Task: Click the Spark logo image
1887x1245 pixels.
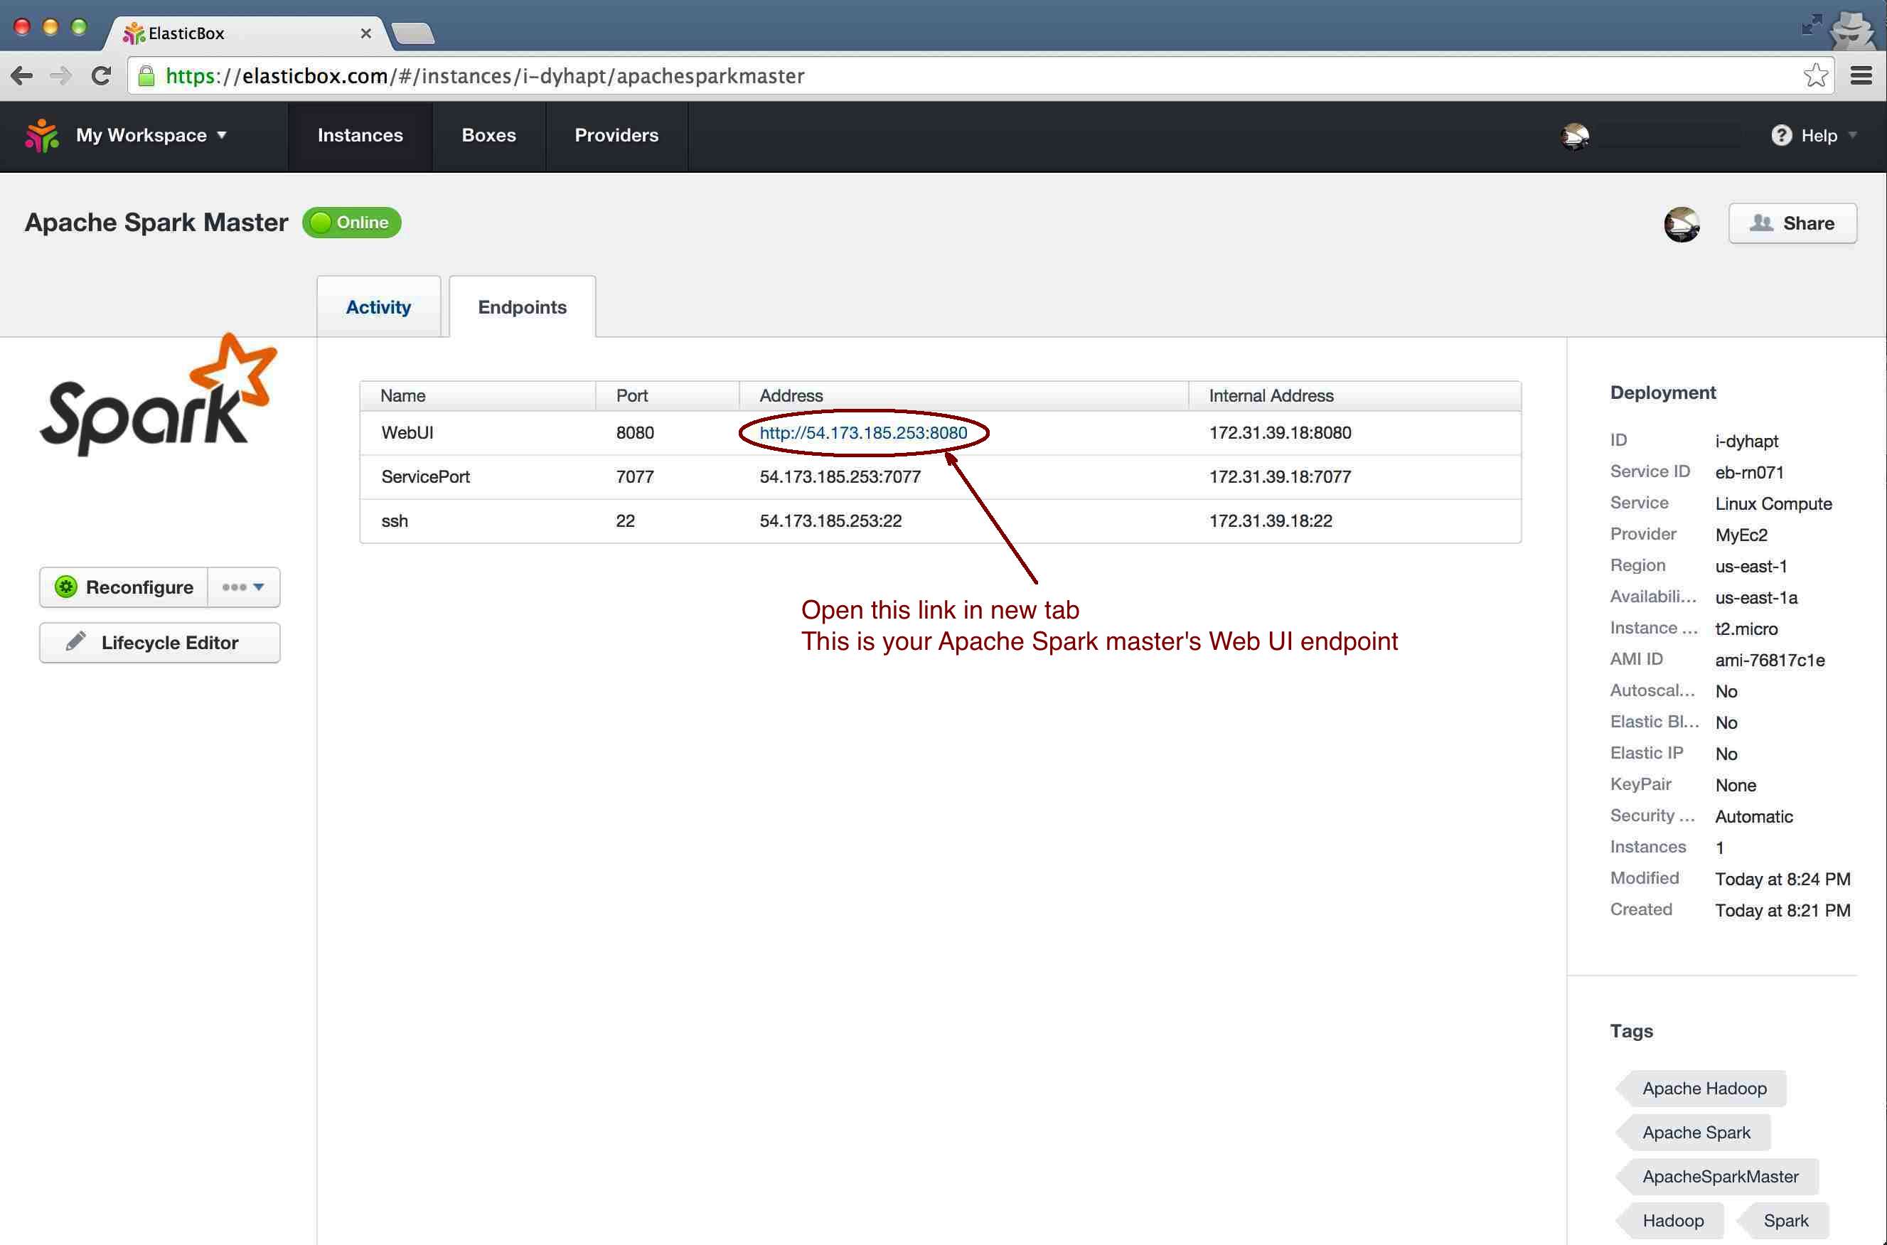Action: click(158, 395)
